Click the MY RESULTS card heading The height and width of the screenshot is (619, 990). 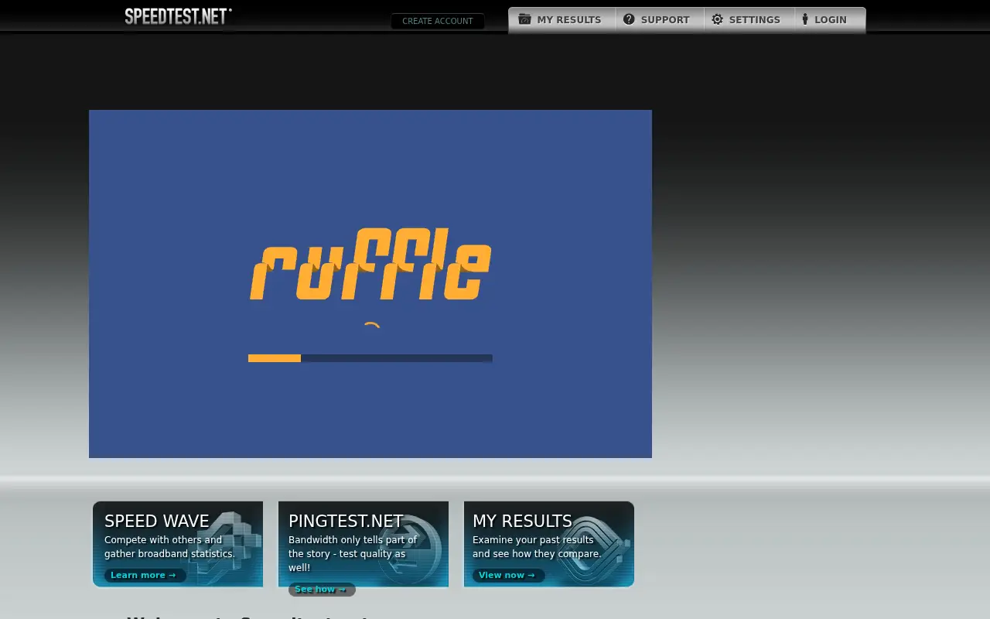pos(522,522)
